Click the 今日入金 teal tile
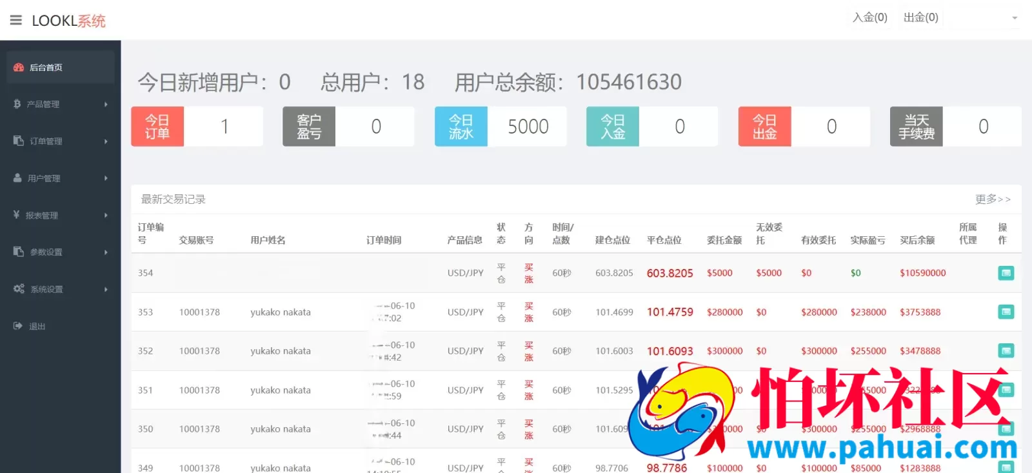1032x473 pixels. [613, 126]
